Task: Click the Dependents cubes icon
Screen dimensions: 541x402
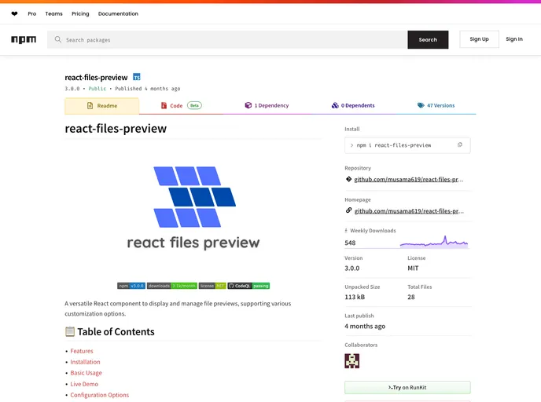Action: coord(335,105)
